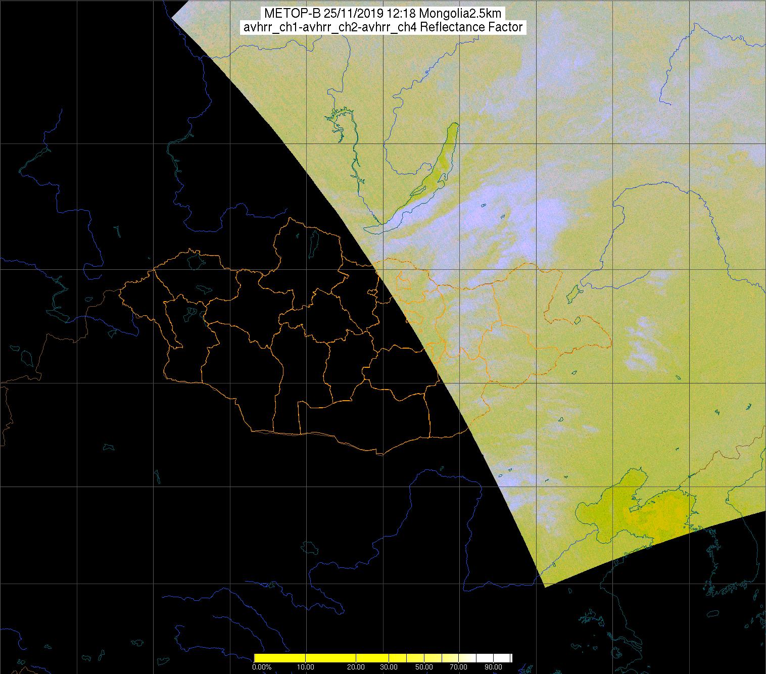Click the white segment above 90.00 on the color scale
The image size is (766, 674).
[x=502, y=658]
